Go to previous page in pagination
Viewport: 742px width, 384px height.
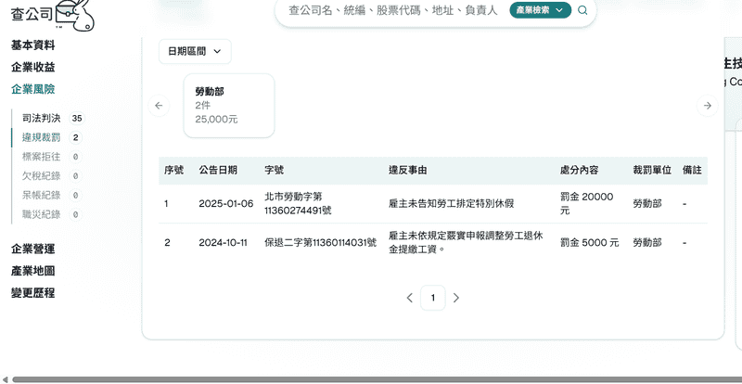coord(410,298)
